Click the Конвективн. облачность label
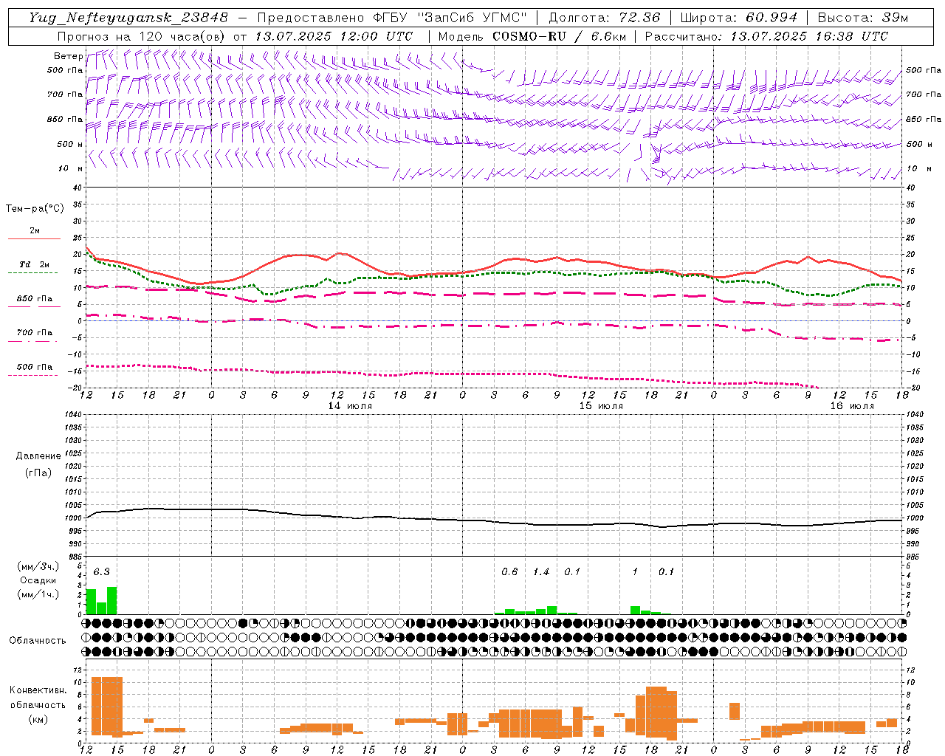Screen dimensions: 945x756 [x=38, y=698]
